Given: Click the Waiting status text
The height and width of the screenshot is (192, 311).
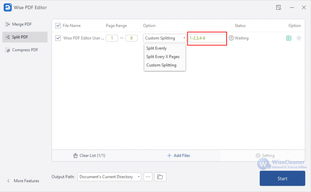Looking at the screenshot, I should coord(241,38).
